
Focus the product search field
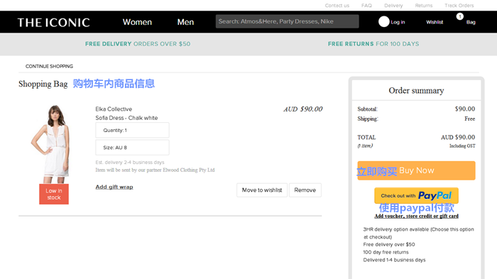click(287, 21)
